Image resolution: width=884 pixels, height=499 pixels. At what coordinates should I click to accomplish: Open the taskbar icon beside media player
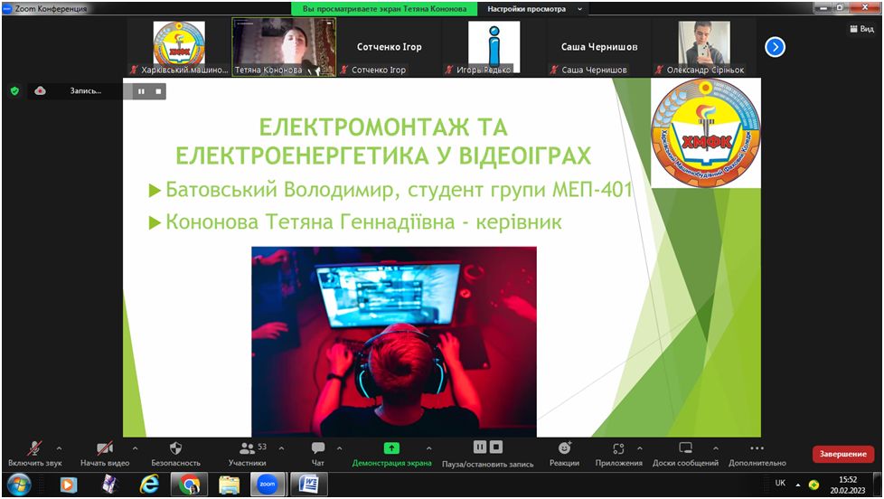tap(108, 485)
